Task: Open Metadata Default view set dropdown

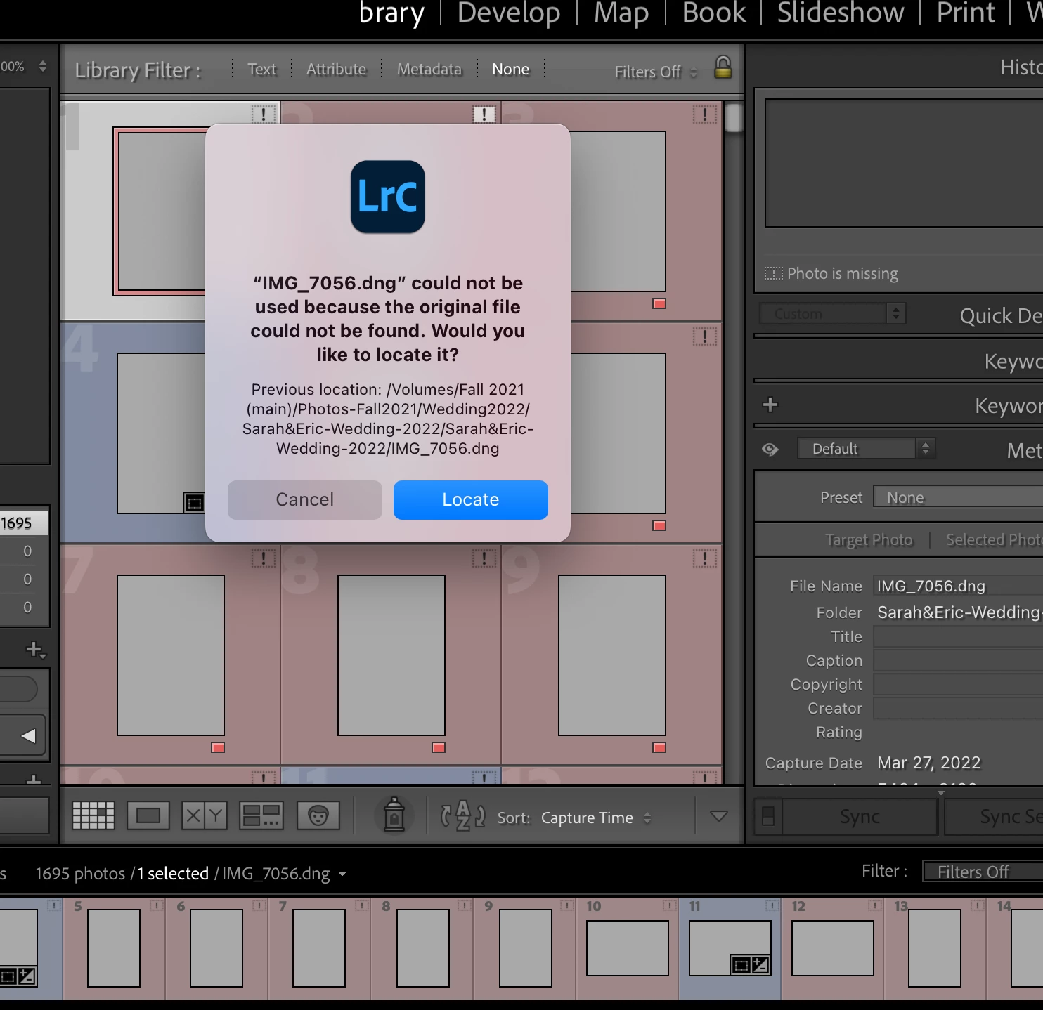Action: tap(866, 448)
